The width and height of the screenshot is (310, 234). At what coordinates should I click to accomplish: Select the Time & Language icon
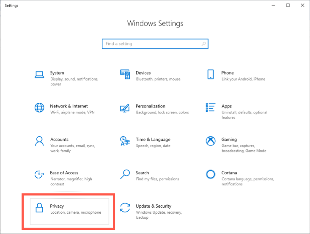[125, 140]
